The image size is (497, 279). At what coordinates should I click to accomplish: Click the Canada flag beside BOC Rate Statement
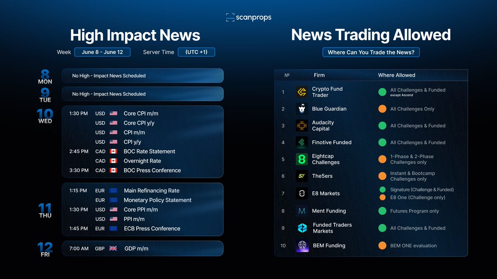[x=113, y=151]
